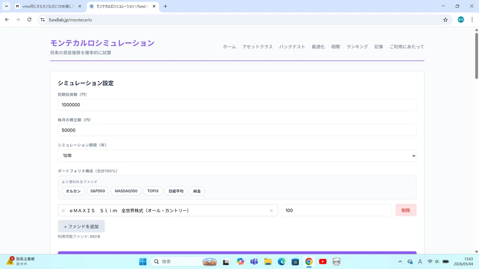Select the S&P500 quick fund chip
This screenshot has height=269, width=479.
(98, 191)
